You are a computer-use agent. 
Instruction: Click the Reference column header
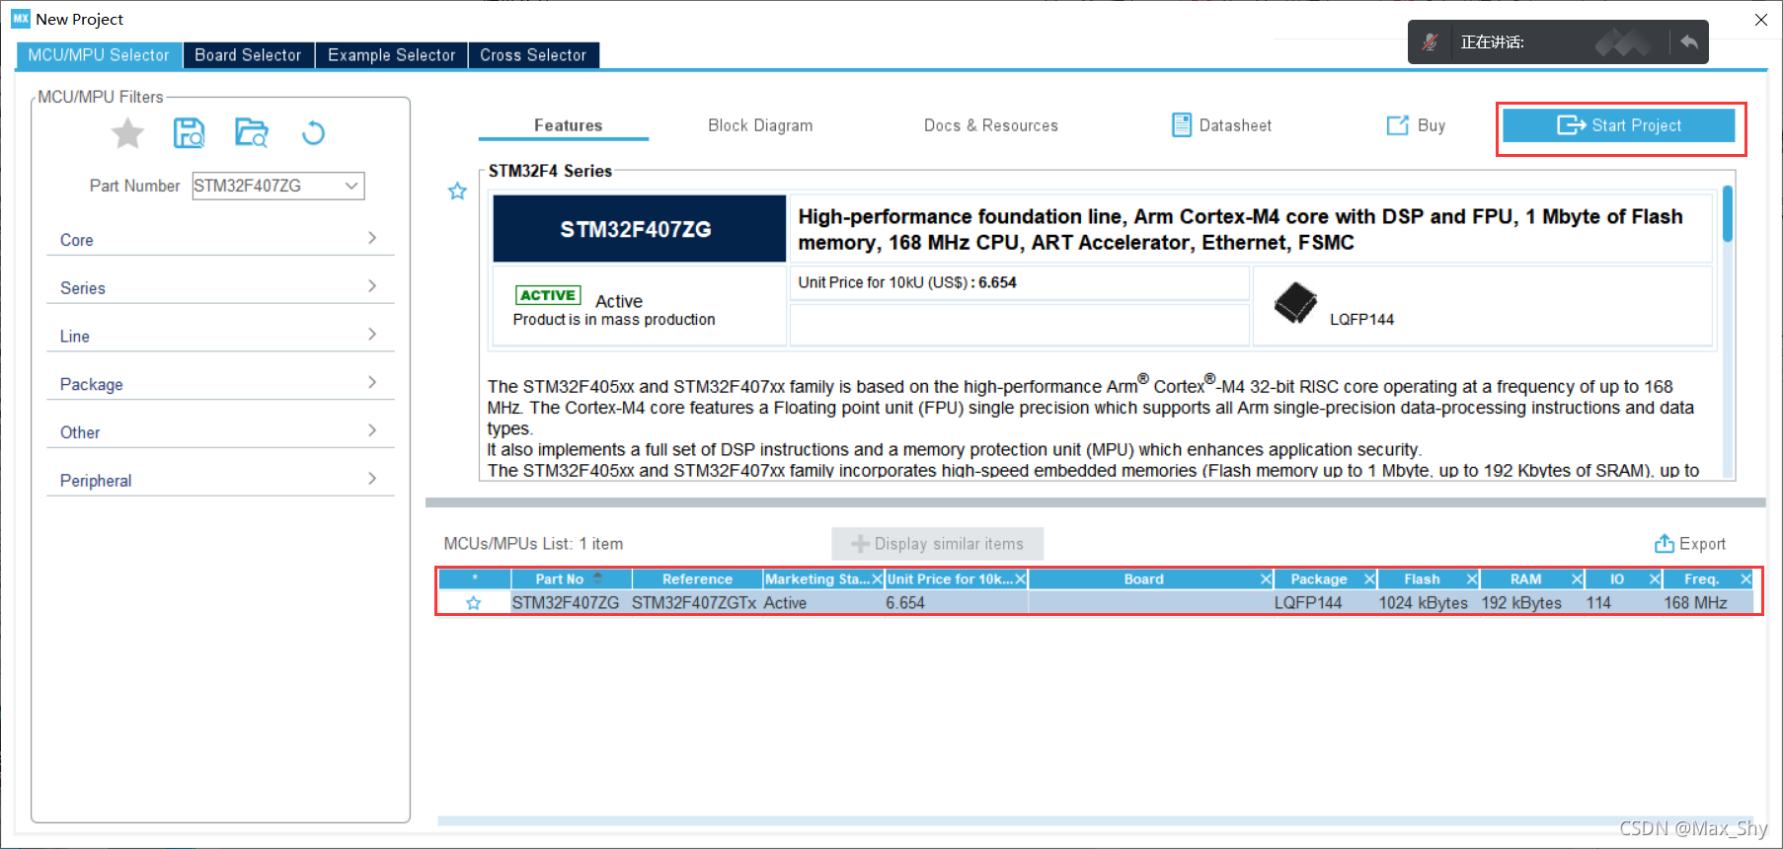697,579
